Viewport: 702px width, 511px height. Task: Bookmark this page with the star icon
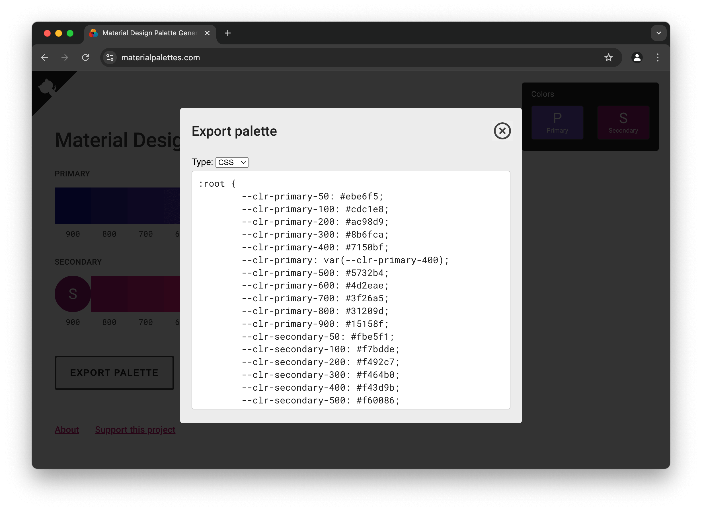point(608,57)
